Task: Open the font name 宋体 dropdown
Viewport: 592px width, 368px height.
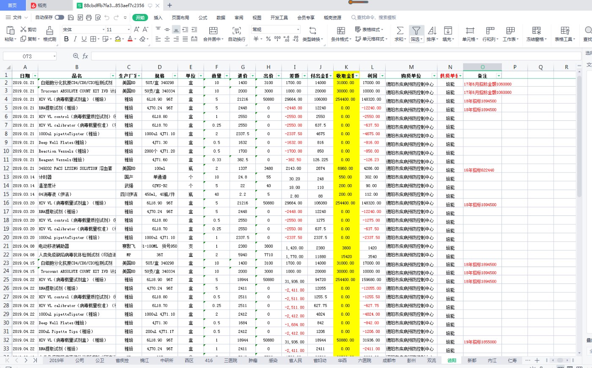Action: click(104, 30)
